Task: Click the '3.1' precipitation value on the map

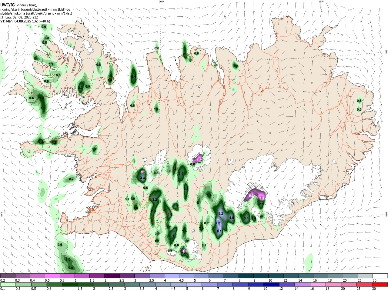Action: tap(172, 236)
